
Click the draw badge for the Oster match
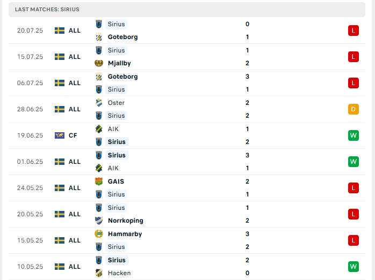353,109
